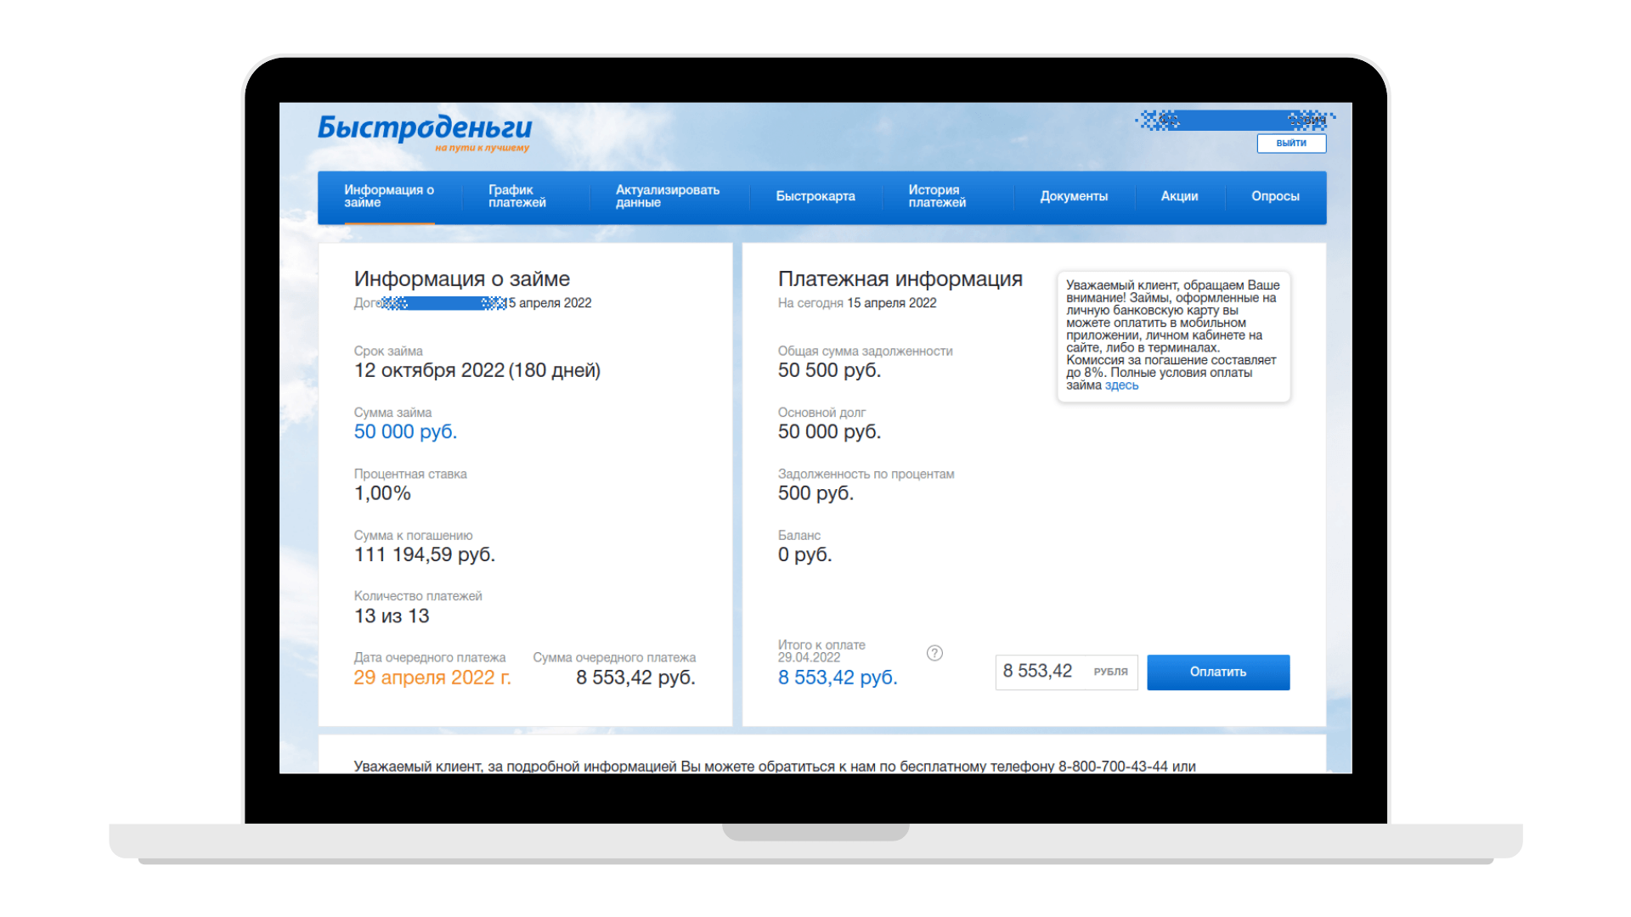Click the loan term 12 октября 2022

429,370
